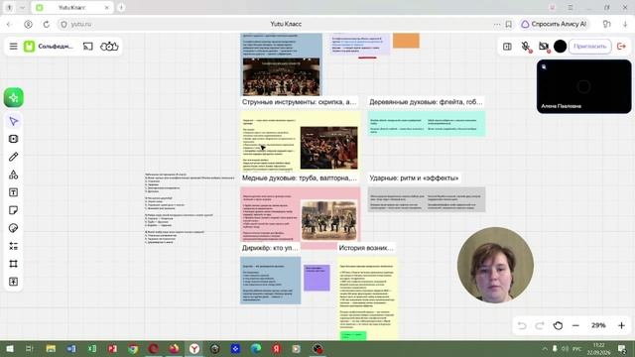Open Word from the taskbar
The width and height of the screenshot is (635, 357).
(x=71, y=348)
